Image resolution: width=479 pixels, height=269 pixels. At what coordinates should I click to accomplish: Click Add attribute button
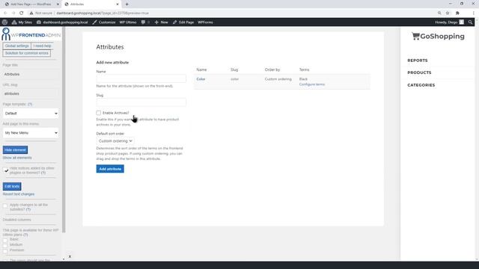click(110, 169)
